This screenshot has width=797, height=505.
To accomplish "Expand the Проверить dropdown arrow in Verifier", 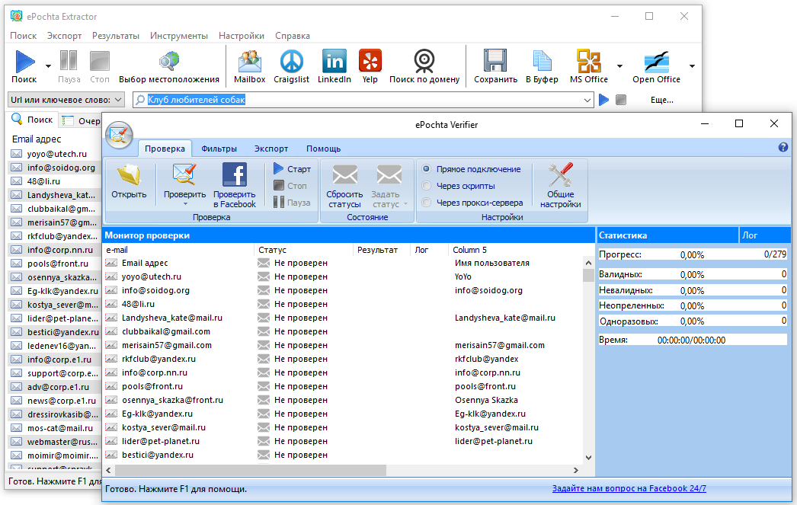I will 185,204.
